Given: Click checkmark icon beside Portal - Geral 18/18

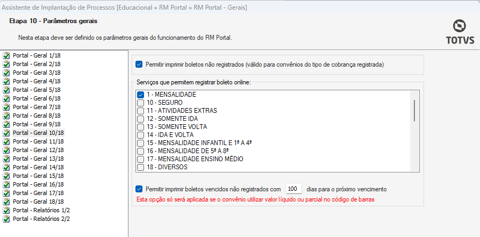Looking at the screenshot, I should pos(6,202).
